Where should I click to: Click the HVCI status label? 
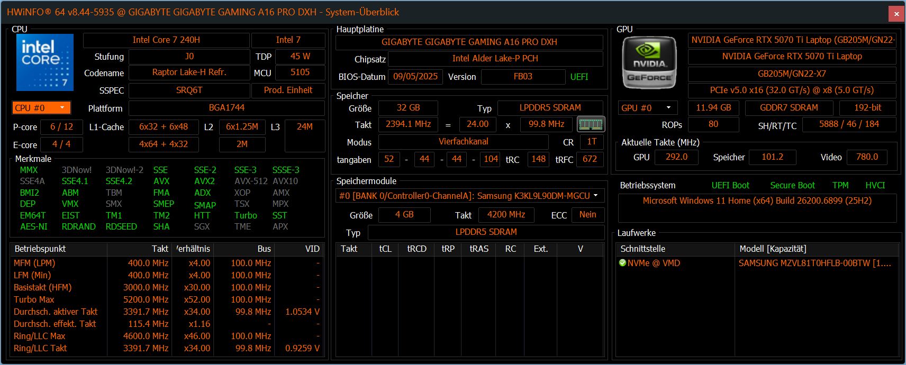(875, 185)
